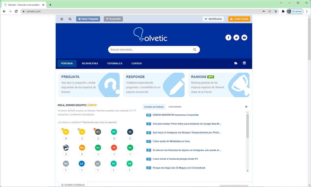This screenshot has height=187, width=311.
Task: Click the browser address bar
Action: click(140, 11)
